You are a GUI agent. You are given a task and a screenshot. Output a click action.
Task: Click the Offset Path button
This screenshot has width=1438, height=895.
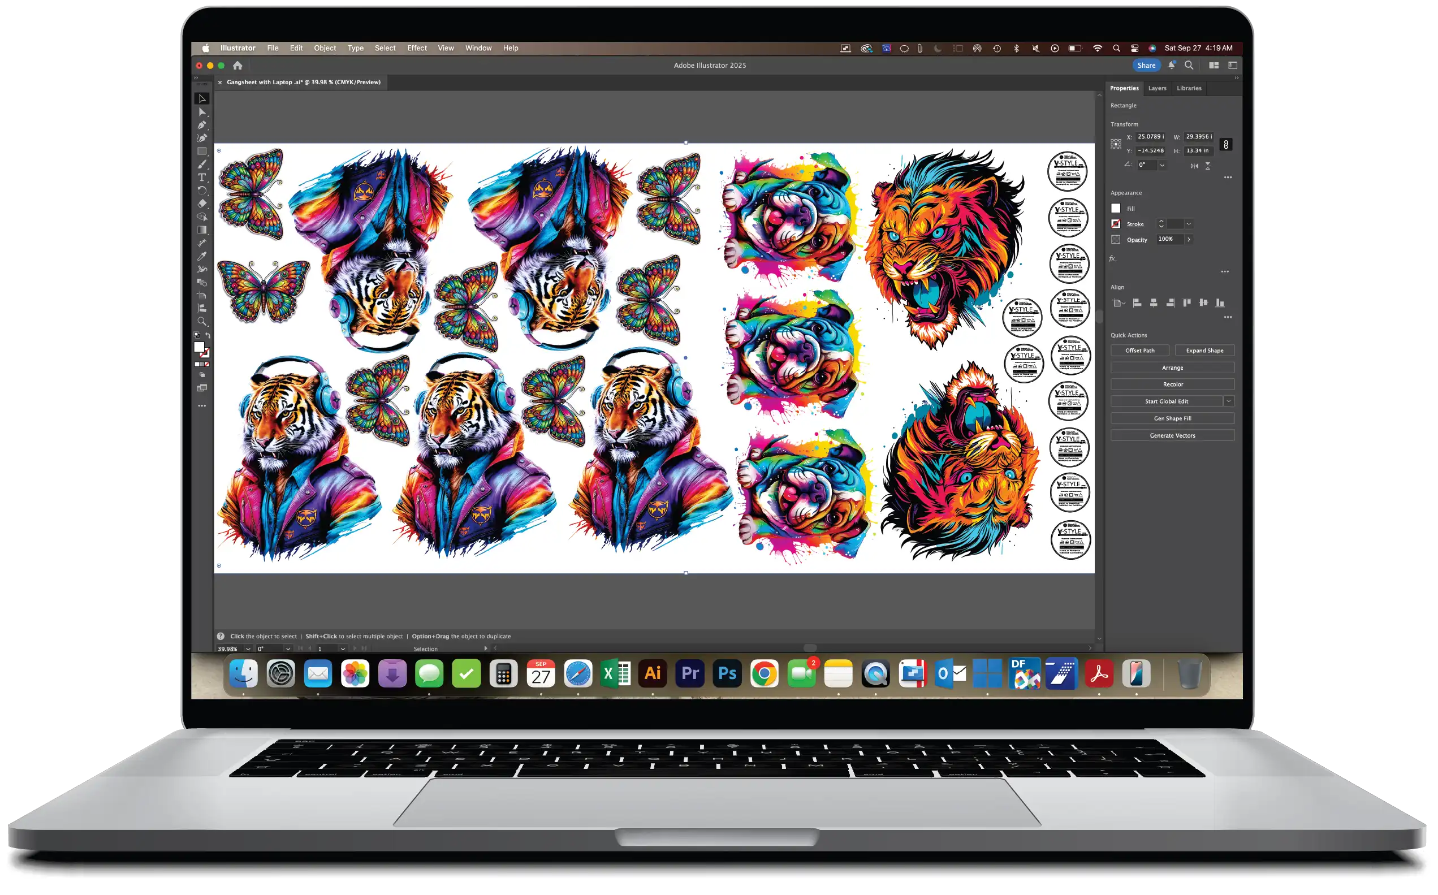coord(1140,351)
